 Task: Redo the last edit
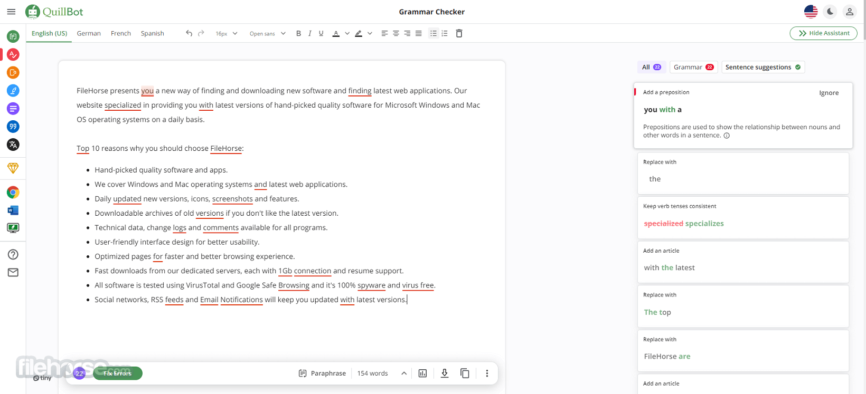coord(201,33)
